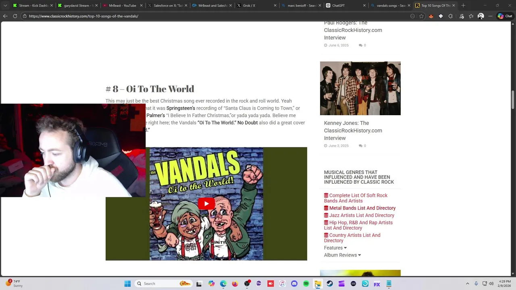Show hidden system tray icons

(x=467, y=284)
